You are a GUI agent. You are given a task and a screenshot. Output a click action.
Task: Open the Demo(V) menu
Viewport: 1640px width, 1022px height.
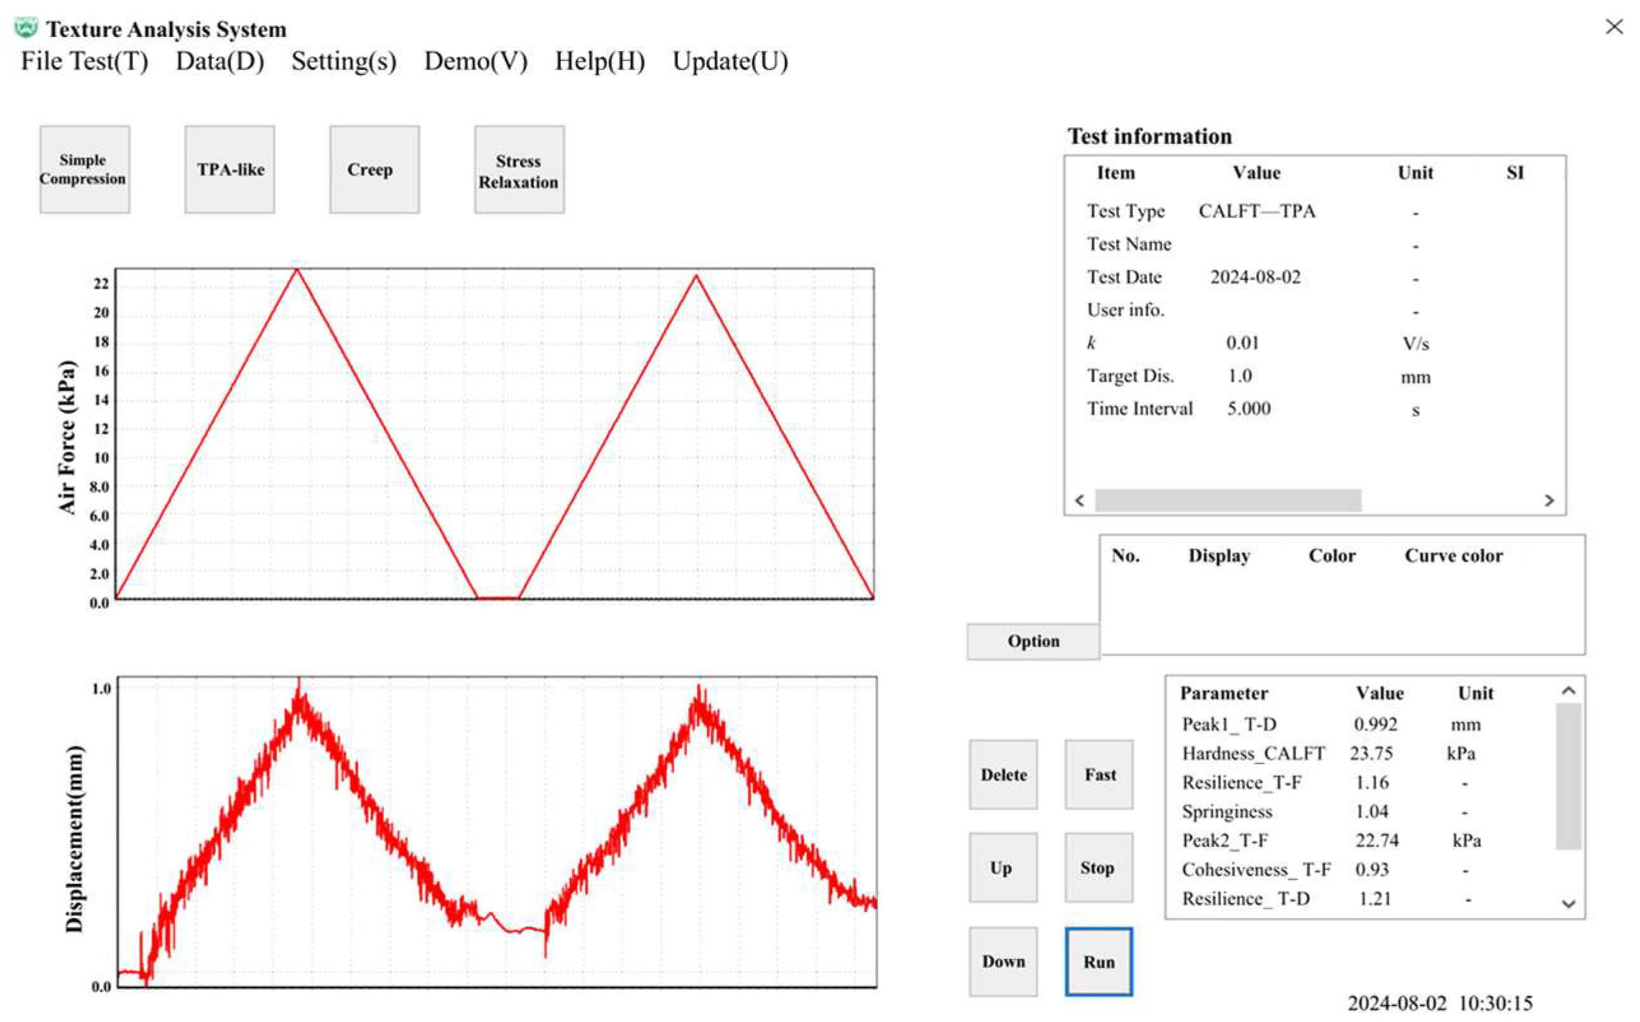click(475, 62)
